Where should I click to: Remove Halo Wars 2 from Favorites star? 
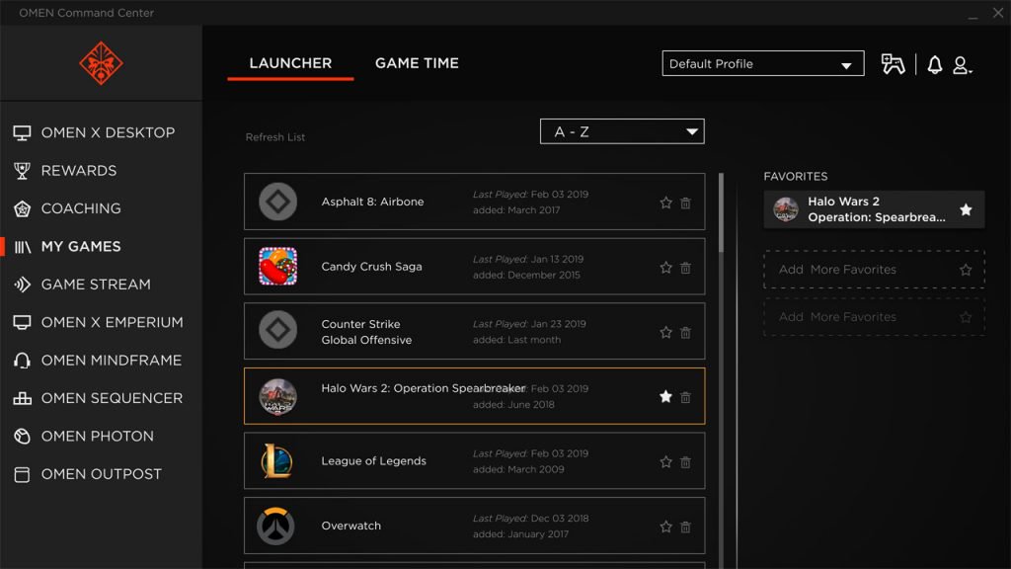tap(966, 209)
